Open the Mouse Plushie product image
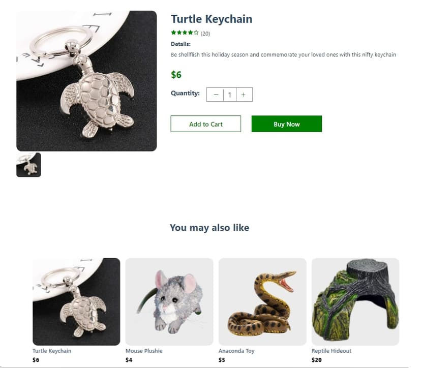The image size is (421, 368). point(169,301)
